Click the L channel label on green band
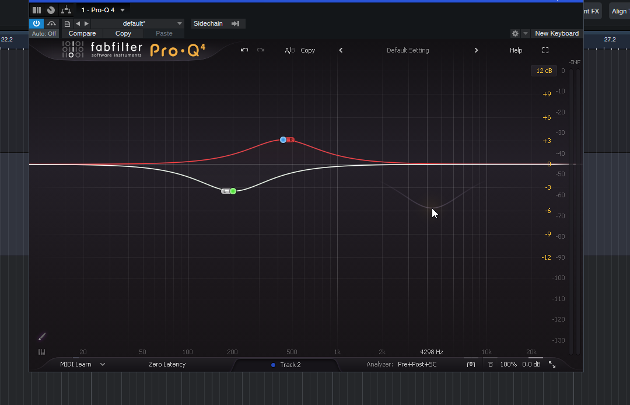The width and height of the screenshot is (630, 405). (x=225, y=191)
